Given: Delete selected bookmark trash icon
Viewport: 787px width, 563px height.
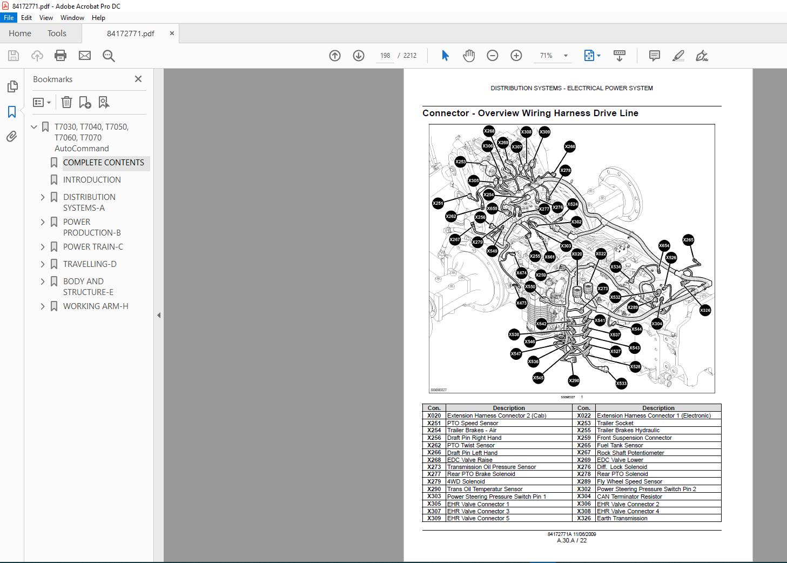Looking at the screenshot, I should coord(66,102).
